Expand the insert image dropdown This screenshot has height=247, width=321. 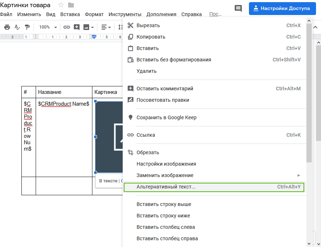[x=92, y=27]
